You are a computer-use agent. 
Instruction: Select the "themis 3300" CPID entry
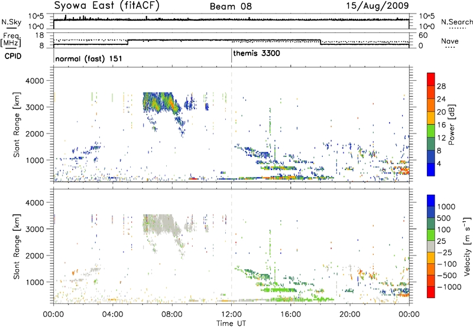coord(257,53)
